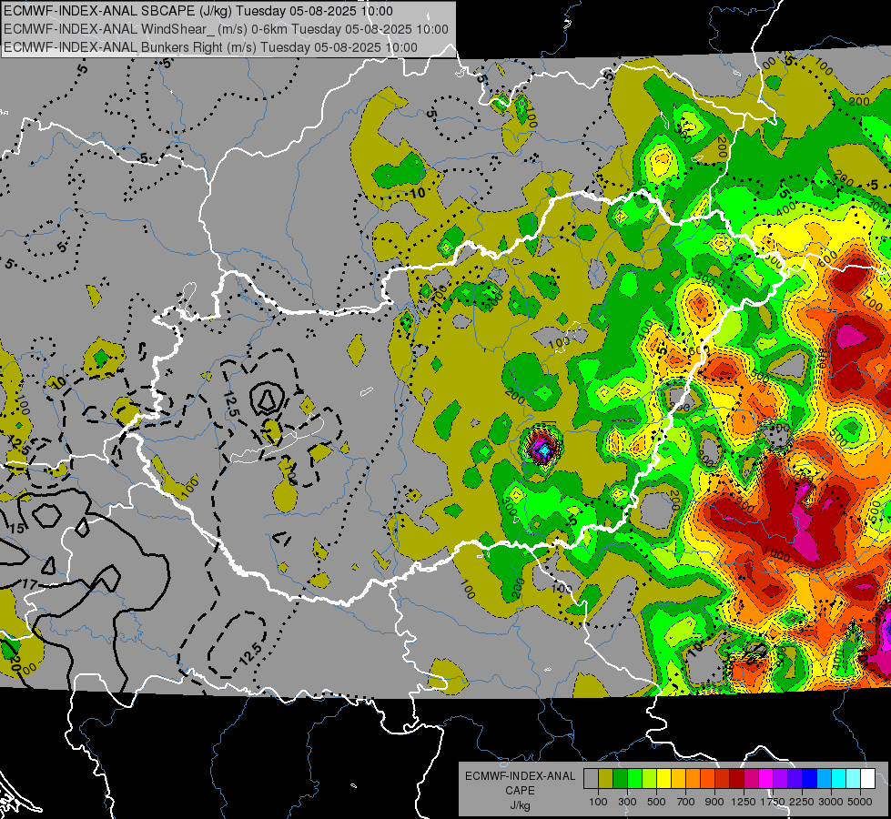The image size is (891, 819).
Task: Select the cyan legend swatch after 3000
Action: 839,779
